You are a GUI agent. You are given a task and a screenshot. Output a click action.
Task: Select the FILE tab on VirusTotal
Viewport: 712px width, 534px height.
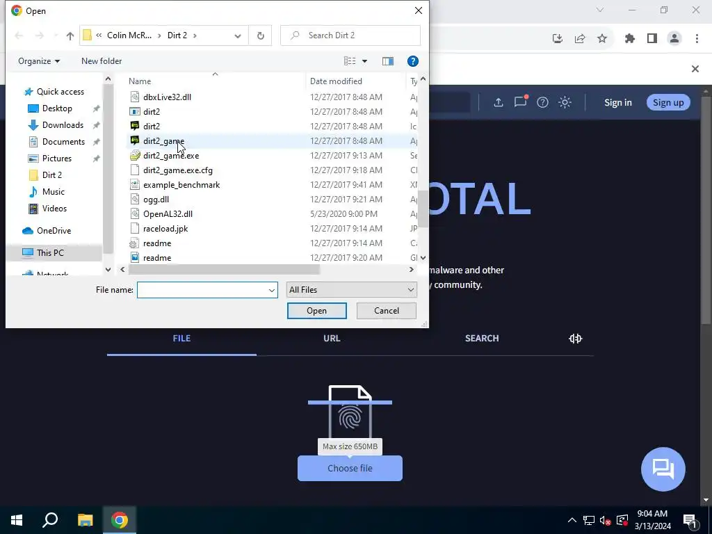pyautogui.click(x=181, y=339)
